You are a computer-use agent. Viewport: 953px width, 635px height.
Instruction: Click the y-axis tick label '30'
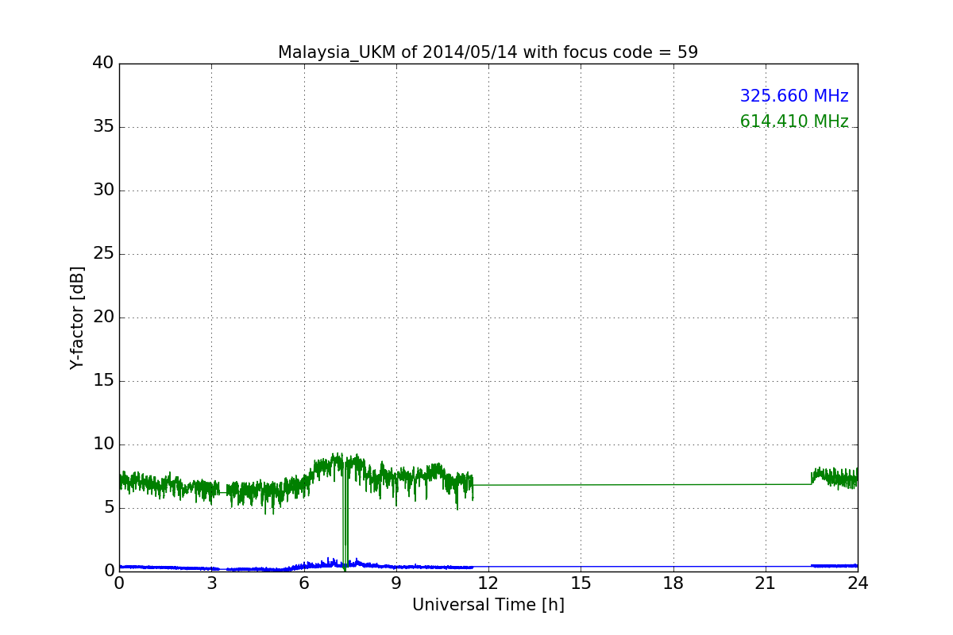[103, 190]
